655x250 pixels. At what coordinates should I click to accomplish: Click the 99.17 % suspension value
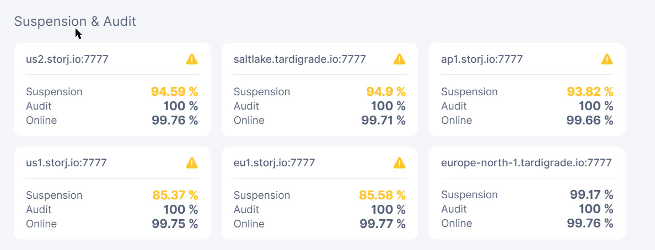point(592,194)
